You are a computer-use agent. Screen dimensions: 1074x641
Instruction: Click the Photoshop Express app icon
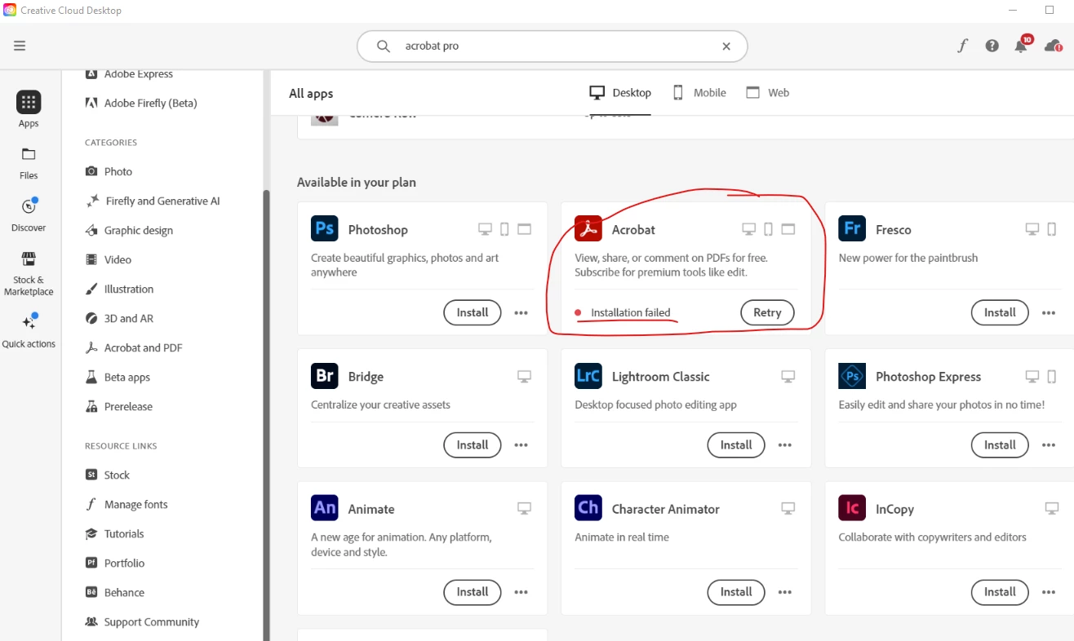point(852,376)
